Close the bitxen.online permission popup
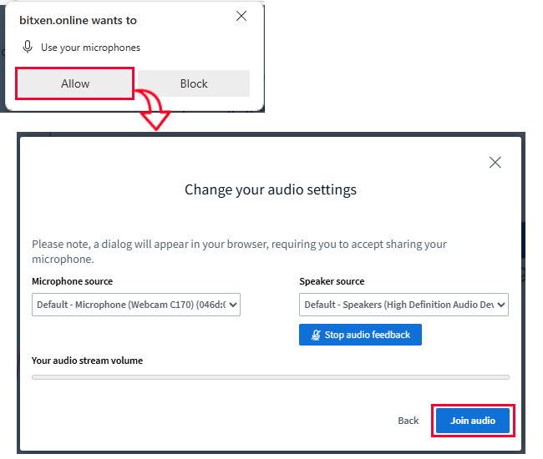Viewport: 543px width, 459px height. pyautogui.click(x=241, y=16)
